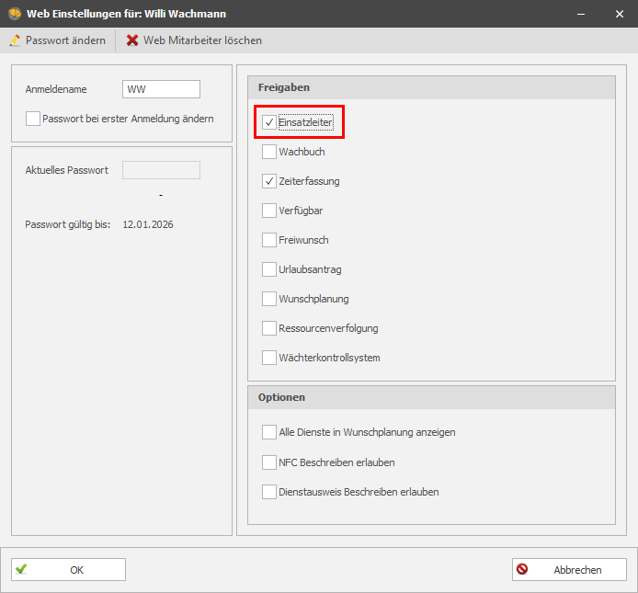Screen dimensions: 638x593
Task: Check the Urlaubsantrag option
Action: [x=269, y=269]
